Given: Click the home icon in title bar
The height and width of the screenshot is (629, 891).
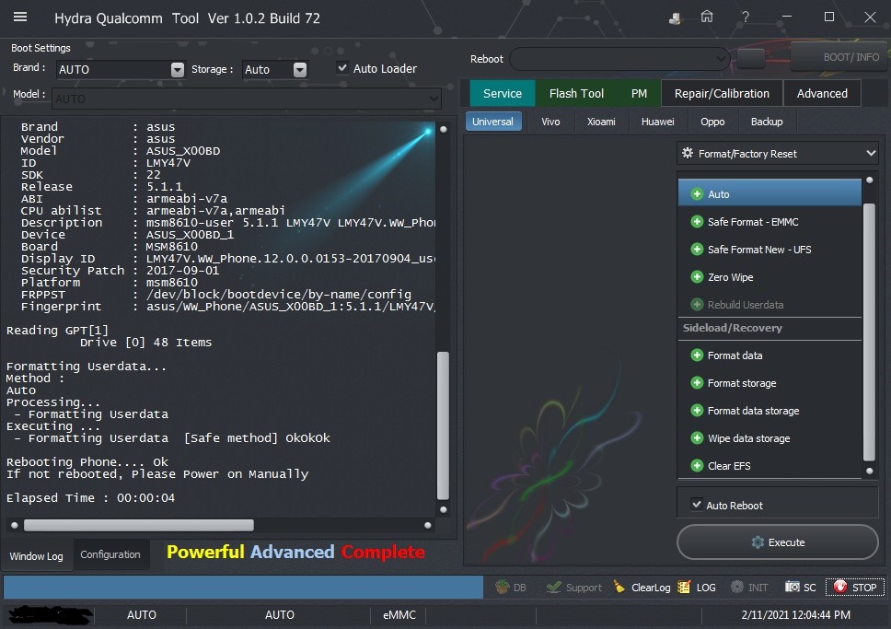Looking at the screenshot, I should tap(706, 17).
